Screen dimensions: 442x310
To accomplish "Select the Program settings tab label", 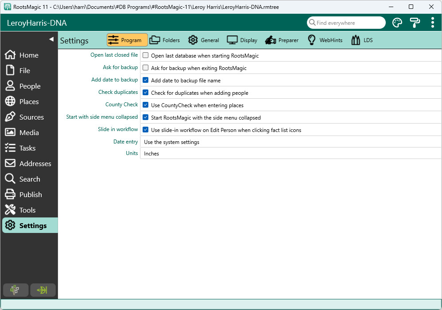I will (131, 40).
